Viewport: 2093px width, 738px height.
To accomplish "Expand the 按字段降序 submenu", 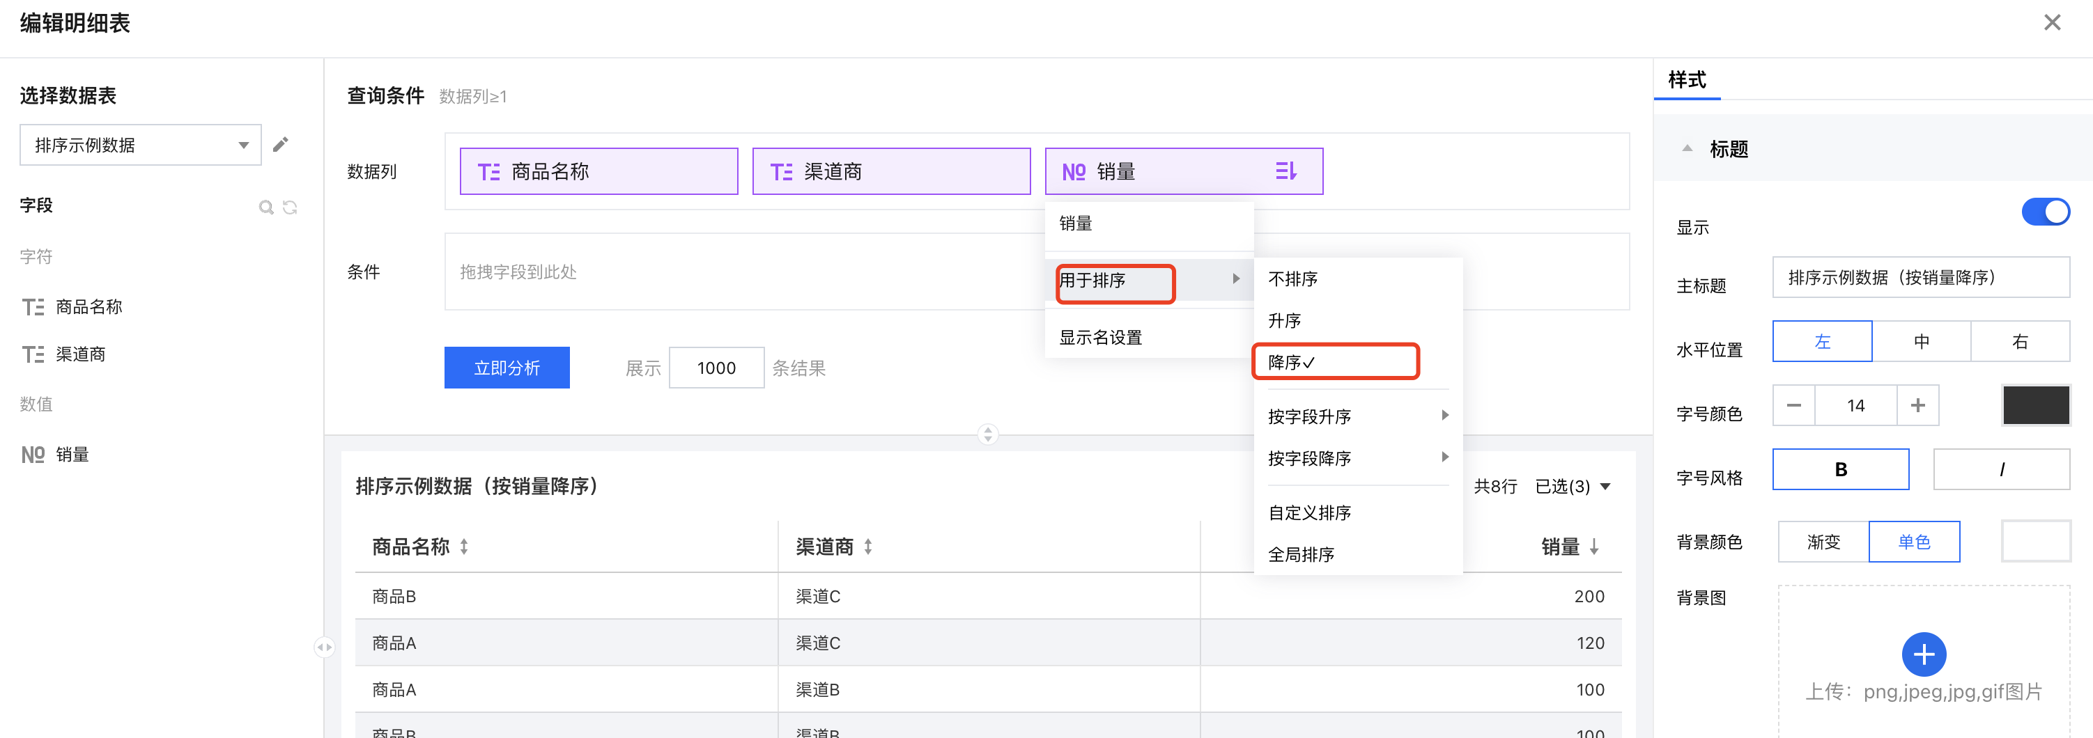I will click(x=1358, y=458).
